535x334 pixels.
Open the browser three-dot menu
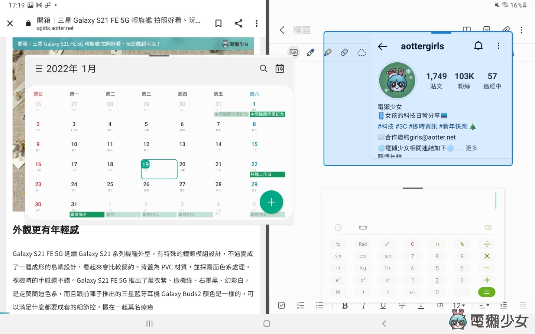(257, 23)
